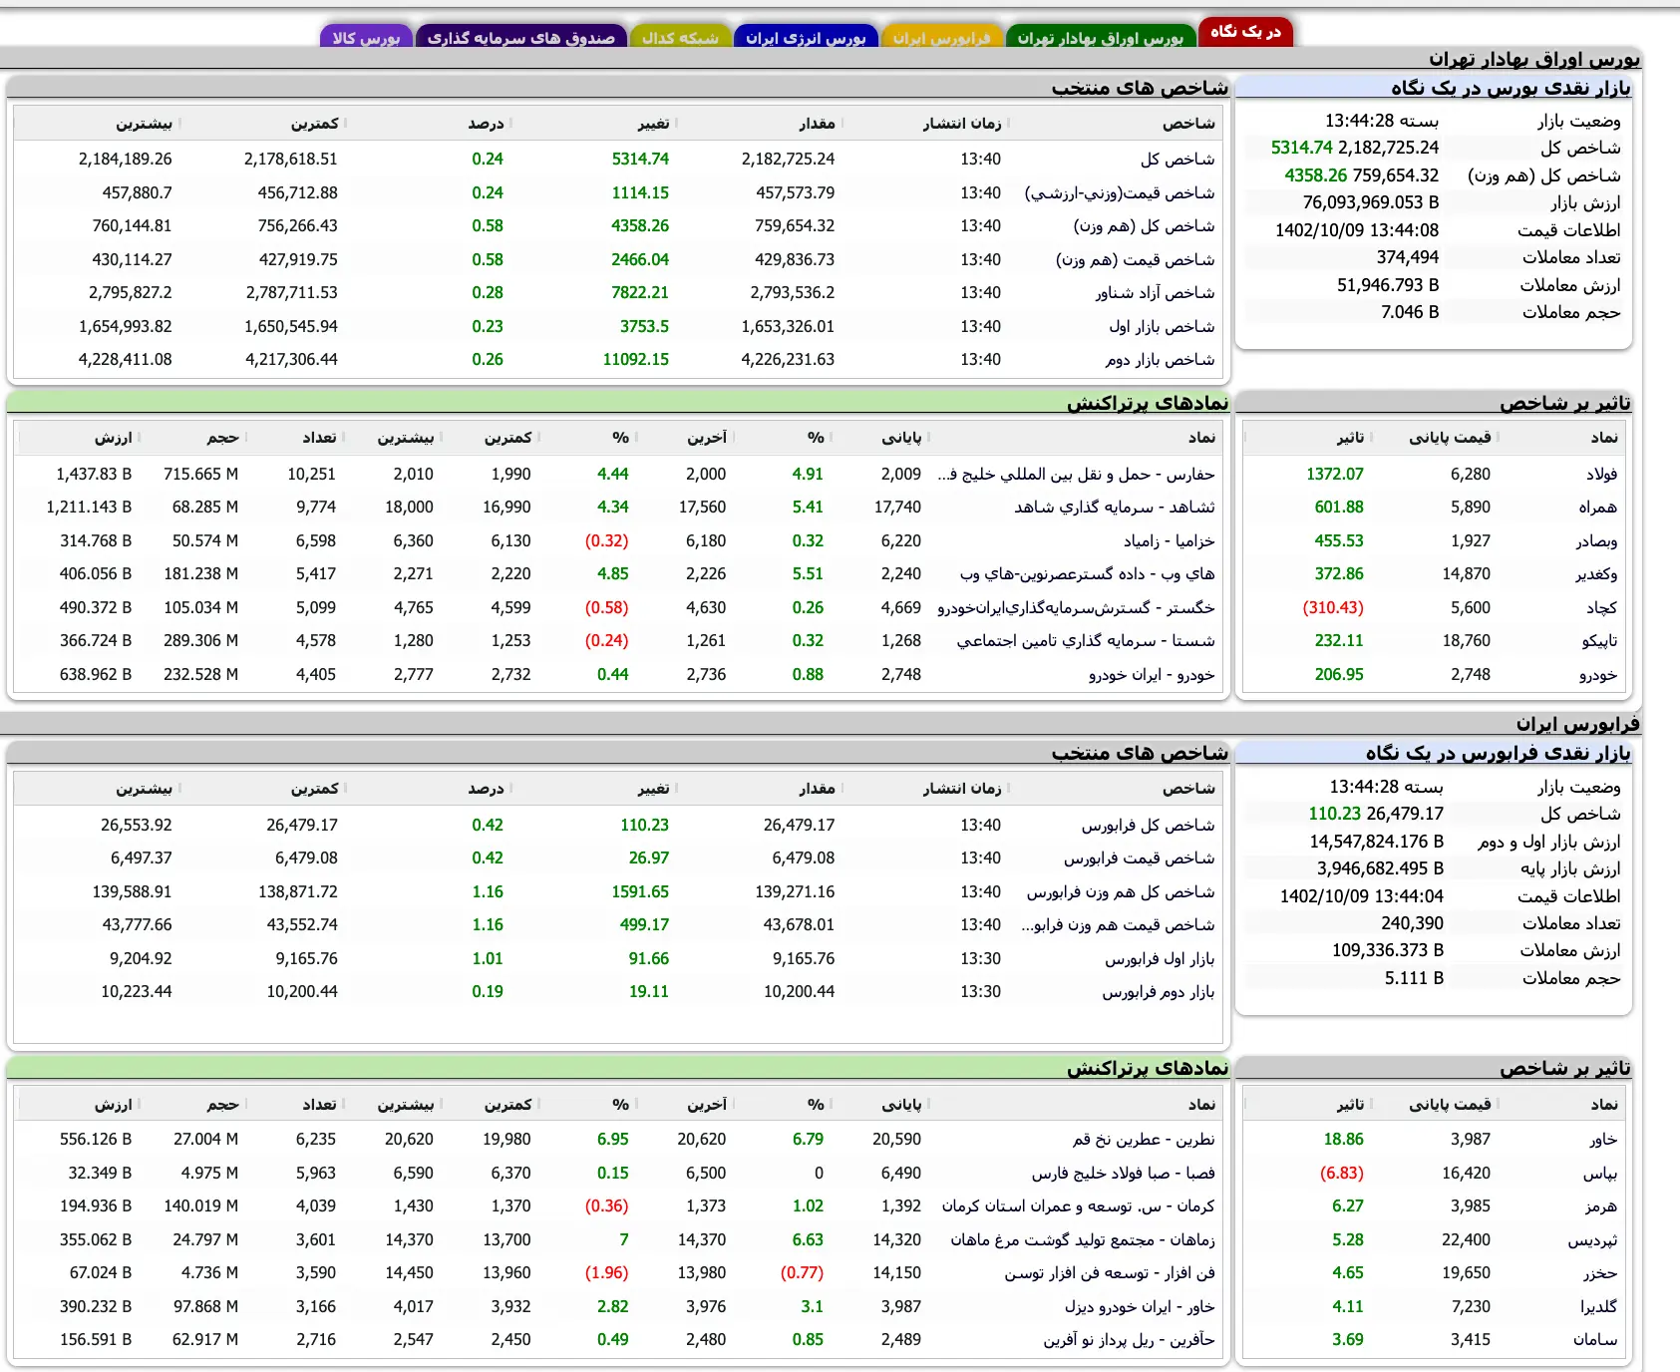The height and width of the screenshot is (1372, 1680).
Task: Open وبصادر in index impact table
Action: point(1596,541)
